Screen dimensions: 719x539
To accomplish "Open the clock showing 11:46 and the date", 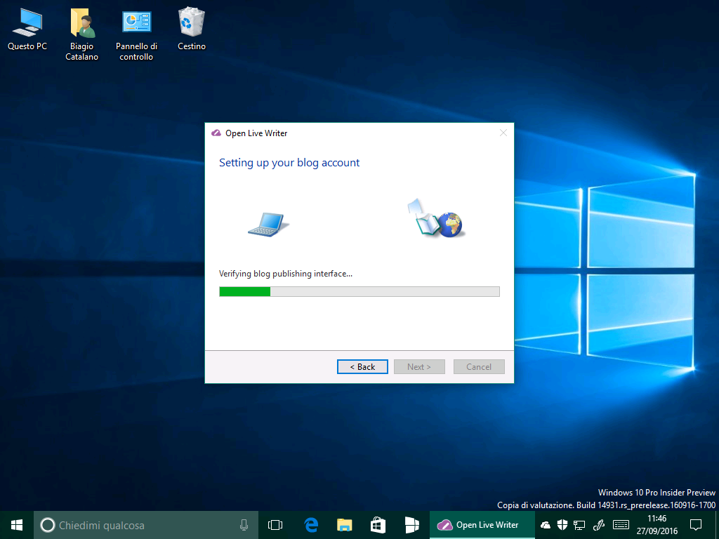I will [657, 525].
